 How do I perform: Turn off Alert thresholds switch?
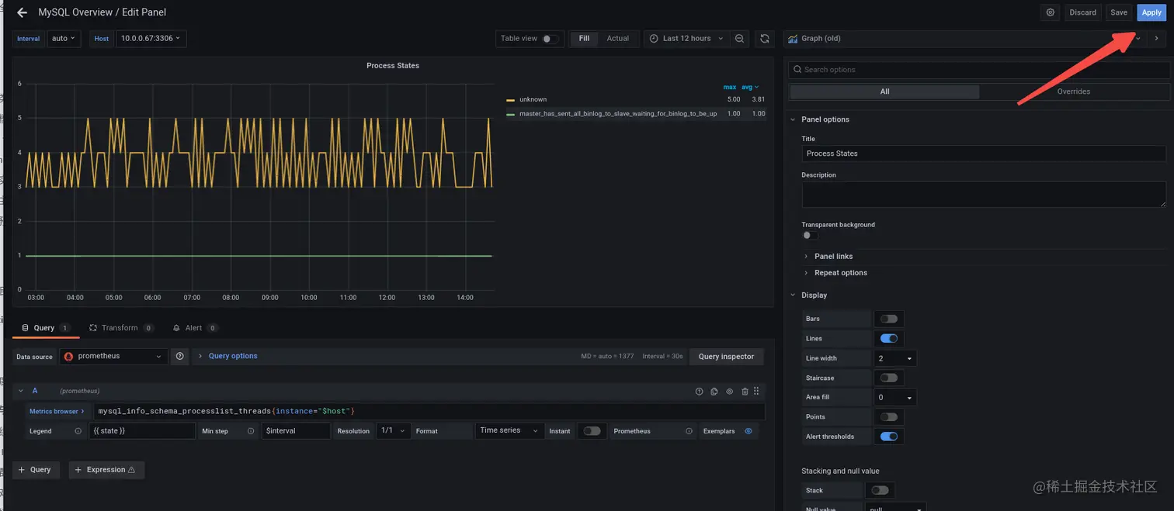point(889,437)
